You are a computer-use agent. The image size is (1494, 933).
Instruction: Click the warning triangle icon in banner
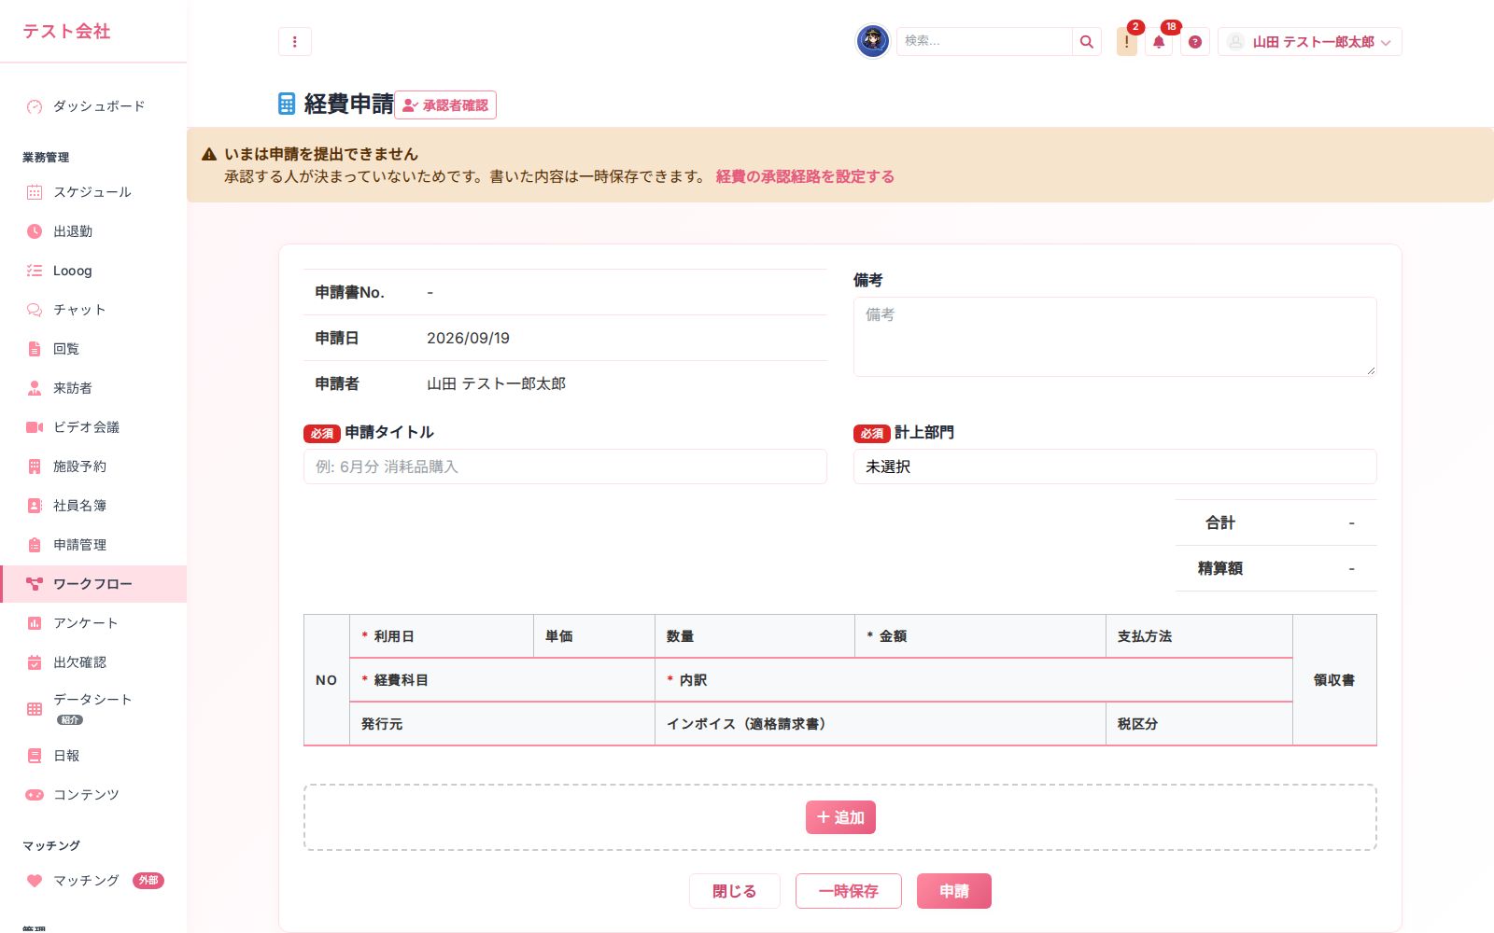[209, 154]
